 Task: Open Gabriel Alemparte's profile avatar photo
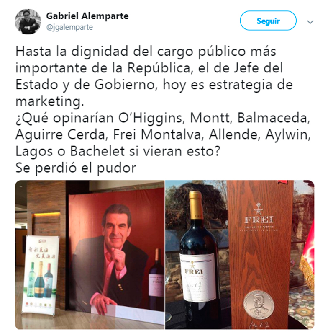[28, 21]
